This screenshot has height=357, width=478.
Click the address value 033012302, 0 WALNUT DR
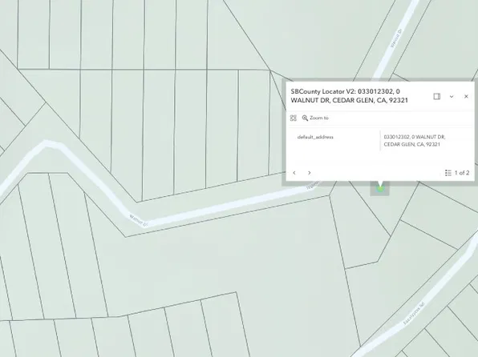pyautogui.click(x=415, y=141)
